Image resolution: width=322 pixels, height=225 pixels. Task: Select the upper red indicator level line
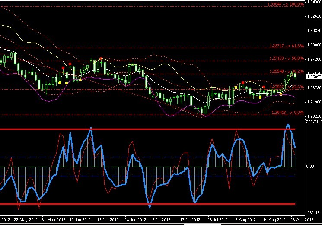coord(148,129)
